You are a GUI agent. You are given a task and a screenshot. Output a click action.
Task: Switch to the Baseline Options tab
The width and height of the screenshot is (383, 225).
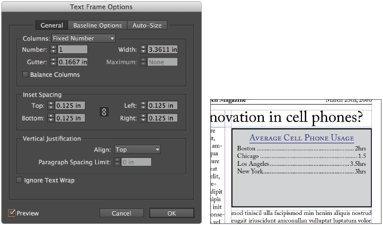[x=97, y=25]
